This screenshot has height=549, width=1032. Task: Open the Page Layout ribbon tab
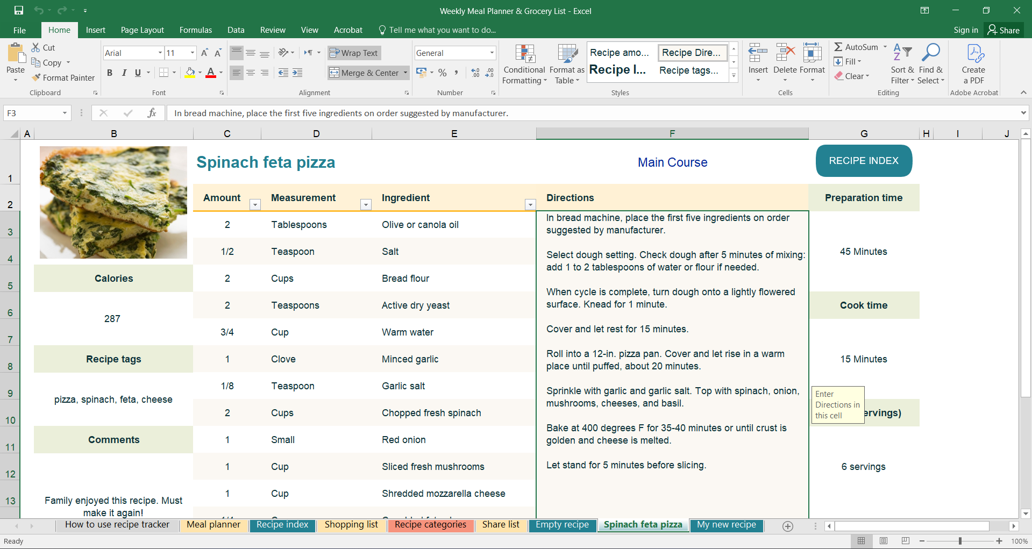[x=142, y=30]
